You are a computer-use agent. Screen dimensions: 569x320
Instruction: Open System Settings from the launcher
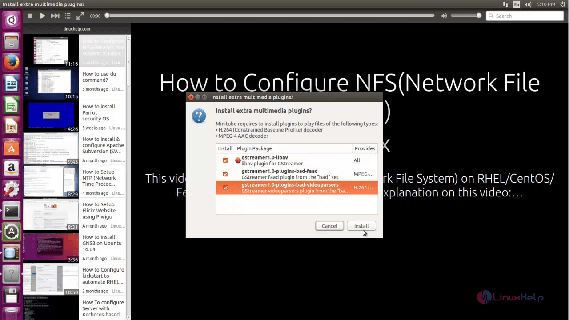(x=12, y=190)
